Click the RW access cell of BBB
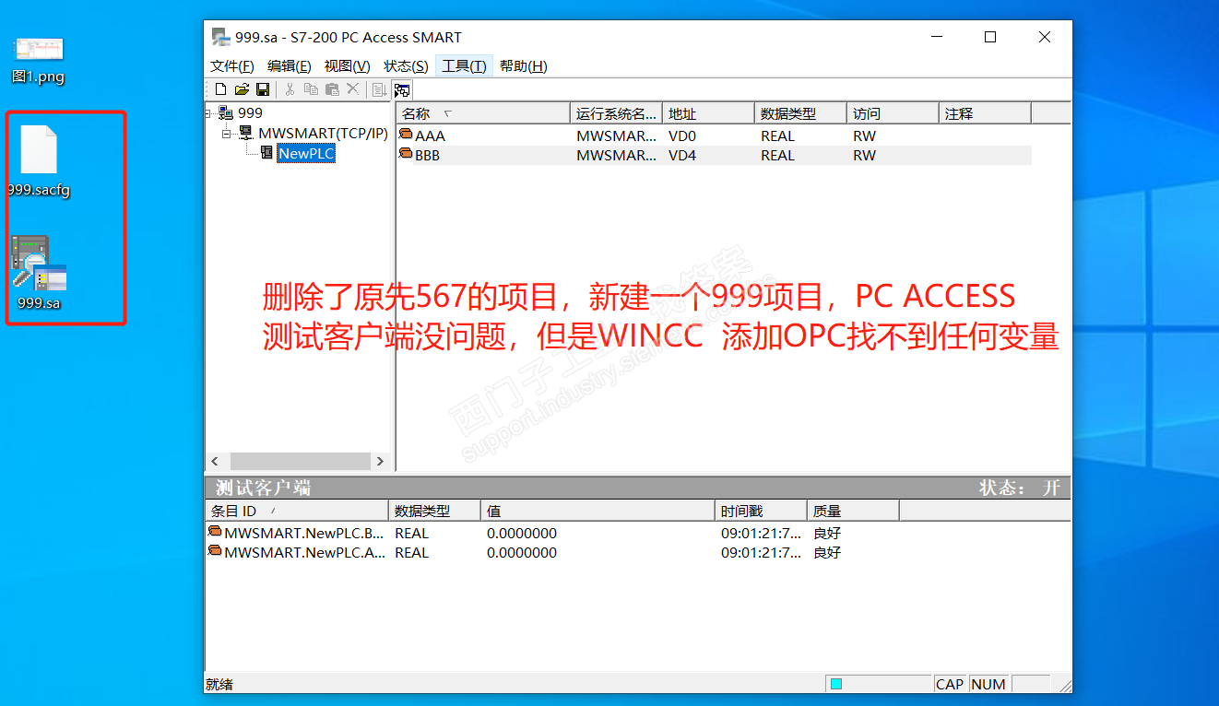Image resolution: width=1219 pixels, height=706 pixels. point(864,155)
